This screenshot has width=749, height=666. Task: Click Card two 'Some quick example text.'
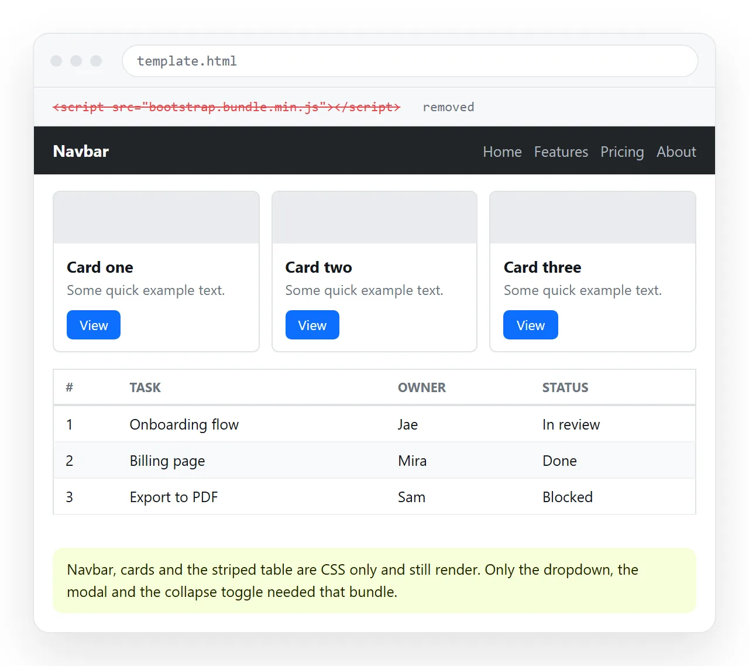click(x=364, y=290)
